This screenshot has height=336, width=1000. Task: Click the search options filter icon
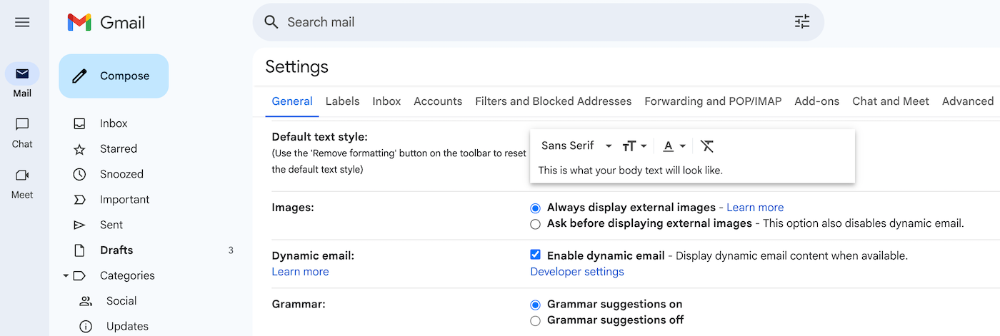pyautogui.click(x=802, y=22)
